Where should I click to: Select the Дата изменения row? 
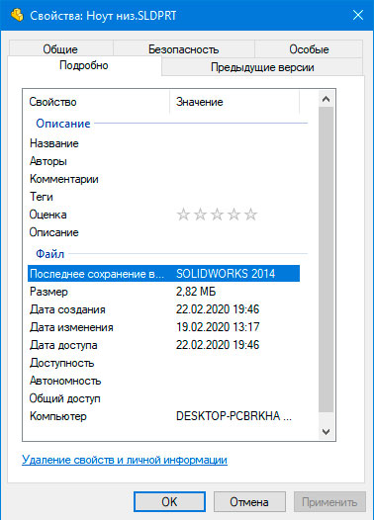click(x=163, y=327)
